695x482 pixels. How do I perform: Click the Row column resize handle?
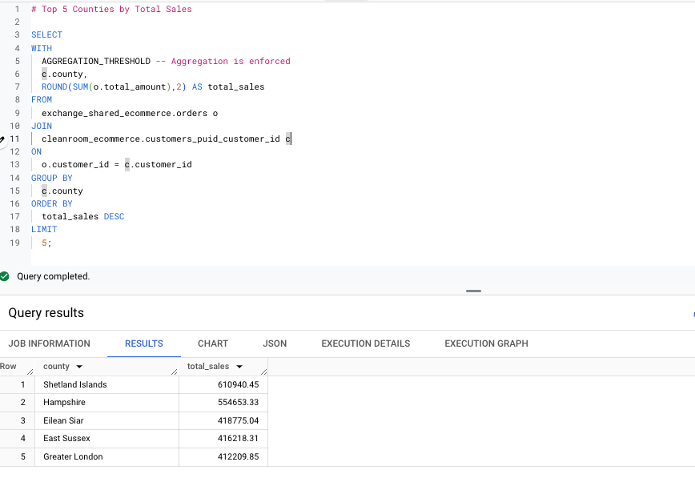coord(30,372)
